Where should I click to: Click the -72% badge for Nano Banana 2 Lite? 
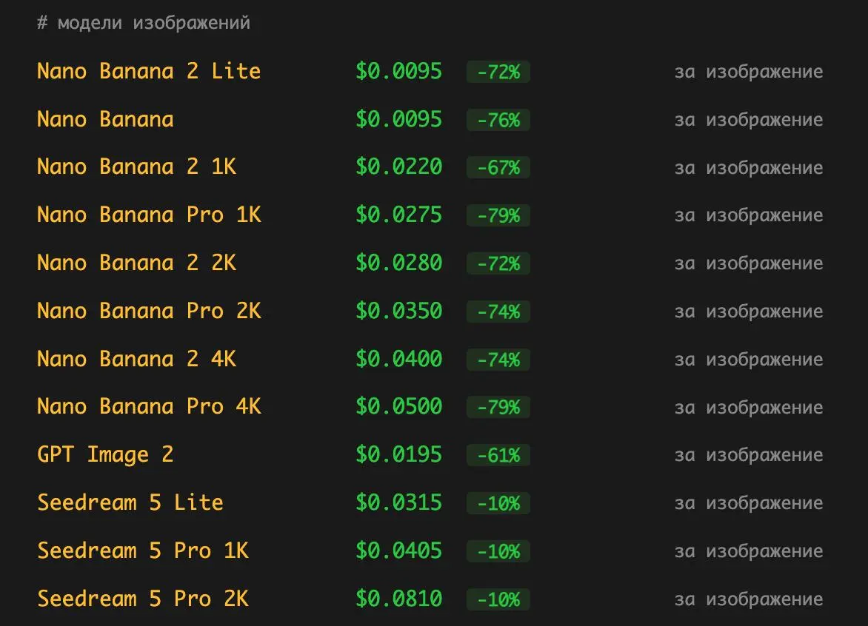coord(498,72)
